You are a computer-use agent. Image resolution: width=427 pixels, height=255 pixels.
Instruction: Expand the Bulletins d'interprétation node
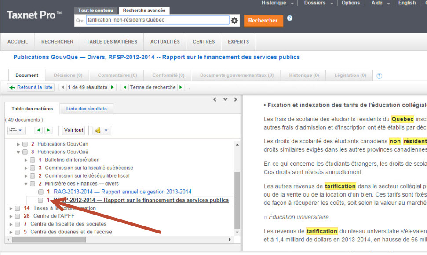[x=26, y=160]
